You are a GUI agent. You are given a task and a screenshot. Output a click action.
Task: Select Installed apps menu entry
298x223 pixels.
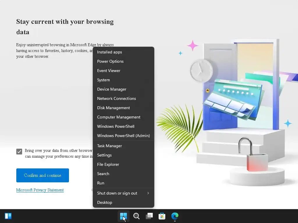pyautogui.click(x=123, y=52)
